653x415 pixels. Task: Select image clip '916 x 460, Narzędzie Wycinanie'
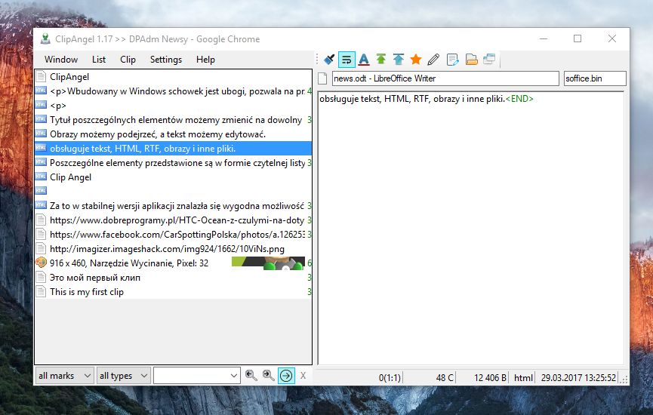[x=173, y=263]
